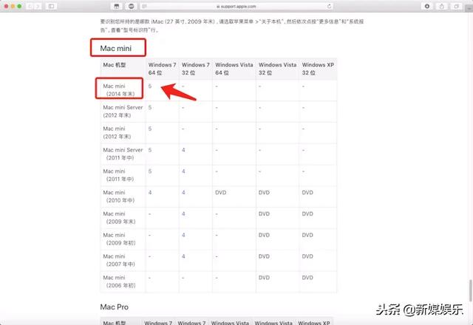Click the Windows 7 32 位 column header
Image resolution: width=473 pixels, height=325 pixels.
195,69
